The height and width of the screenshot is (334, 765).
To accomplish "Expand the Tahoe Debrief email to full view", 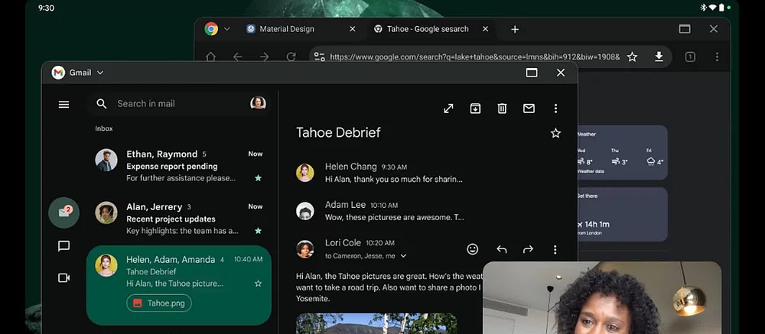I will tap(448, 109).
